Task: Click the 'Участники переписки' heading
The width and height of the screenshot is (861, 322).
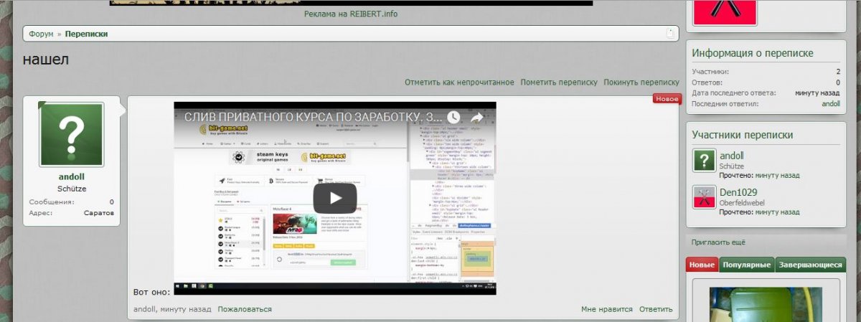Action: tap(743, 135)
